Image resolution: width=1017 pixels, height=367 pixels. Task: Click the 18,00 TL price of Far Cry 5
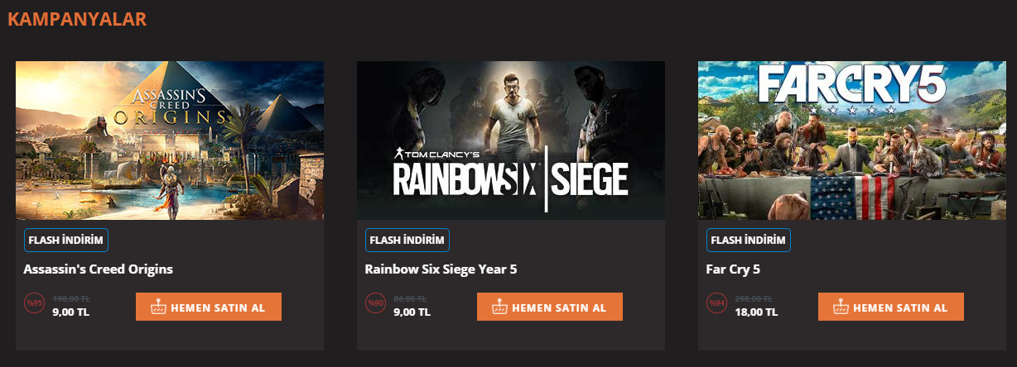pyautogui.click(x=756, y=312)
